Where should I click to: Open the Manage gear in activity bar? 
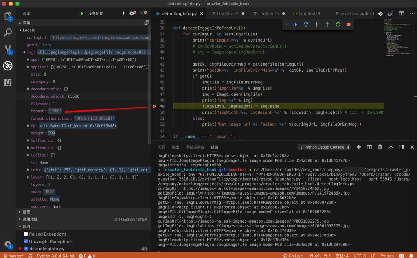[8, 245]
